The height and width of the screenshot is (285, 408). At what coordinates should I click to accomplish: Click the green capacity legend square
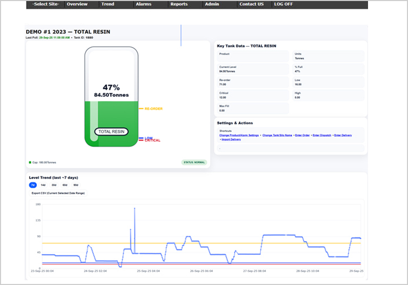coord(30,162)
